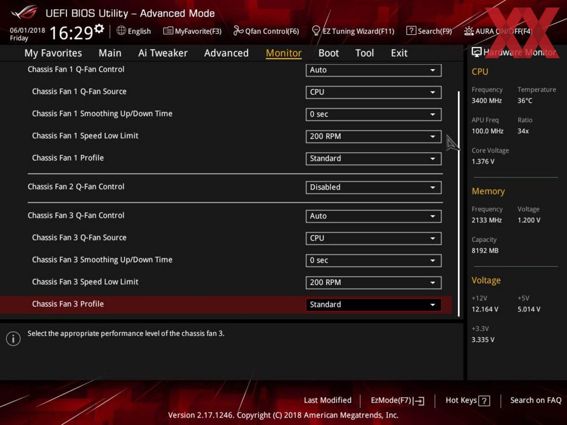Click Last Modified button

(328, 400)
